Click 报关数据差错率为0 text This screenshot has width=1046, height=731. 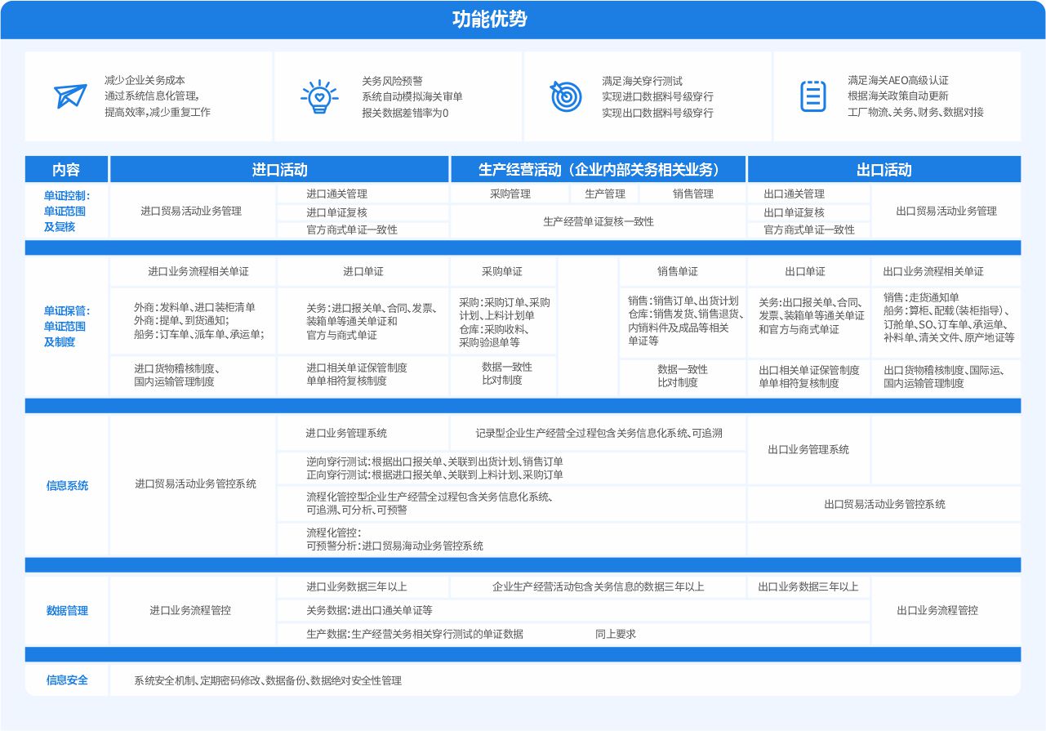(405, 113)
